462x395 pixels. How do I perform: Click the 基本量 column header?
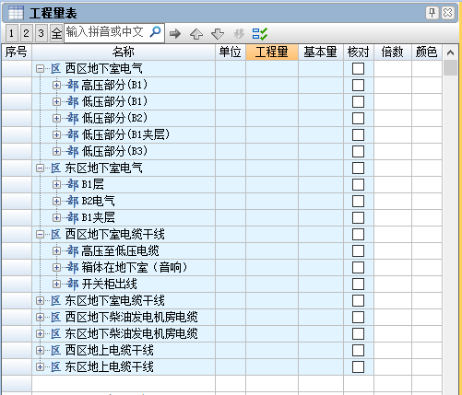(x=321, y=52)
